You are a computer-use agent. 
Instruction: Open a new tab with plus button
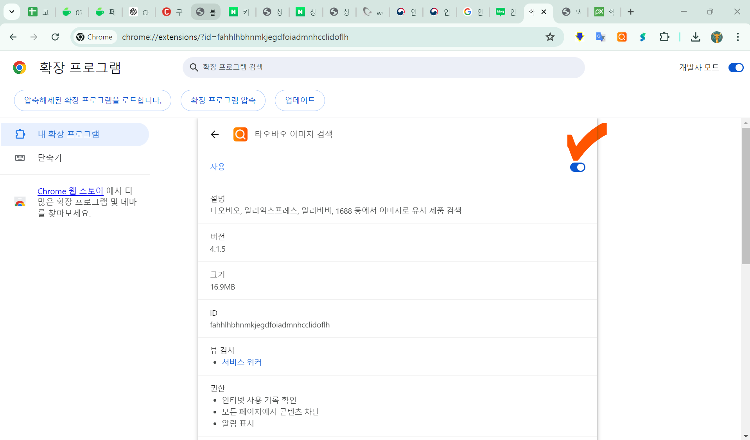click(x=630, y=12)
